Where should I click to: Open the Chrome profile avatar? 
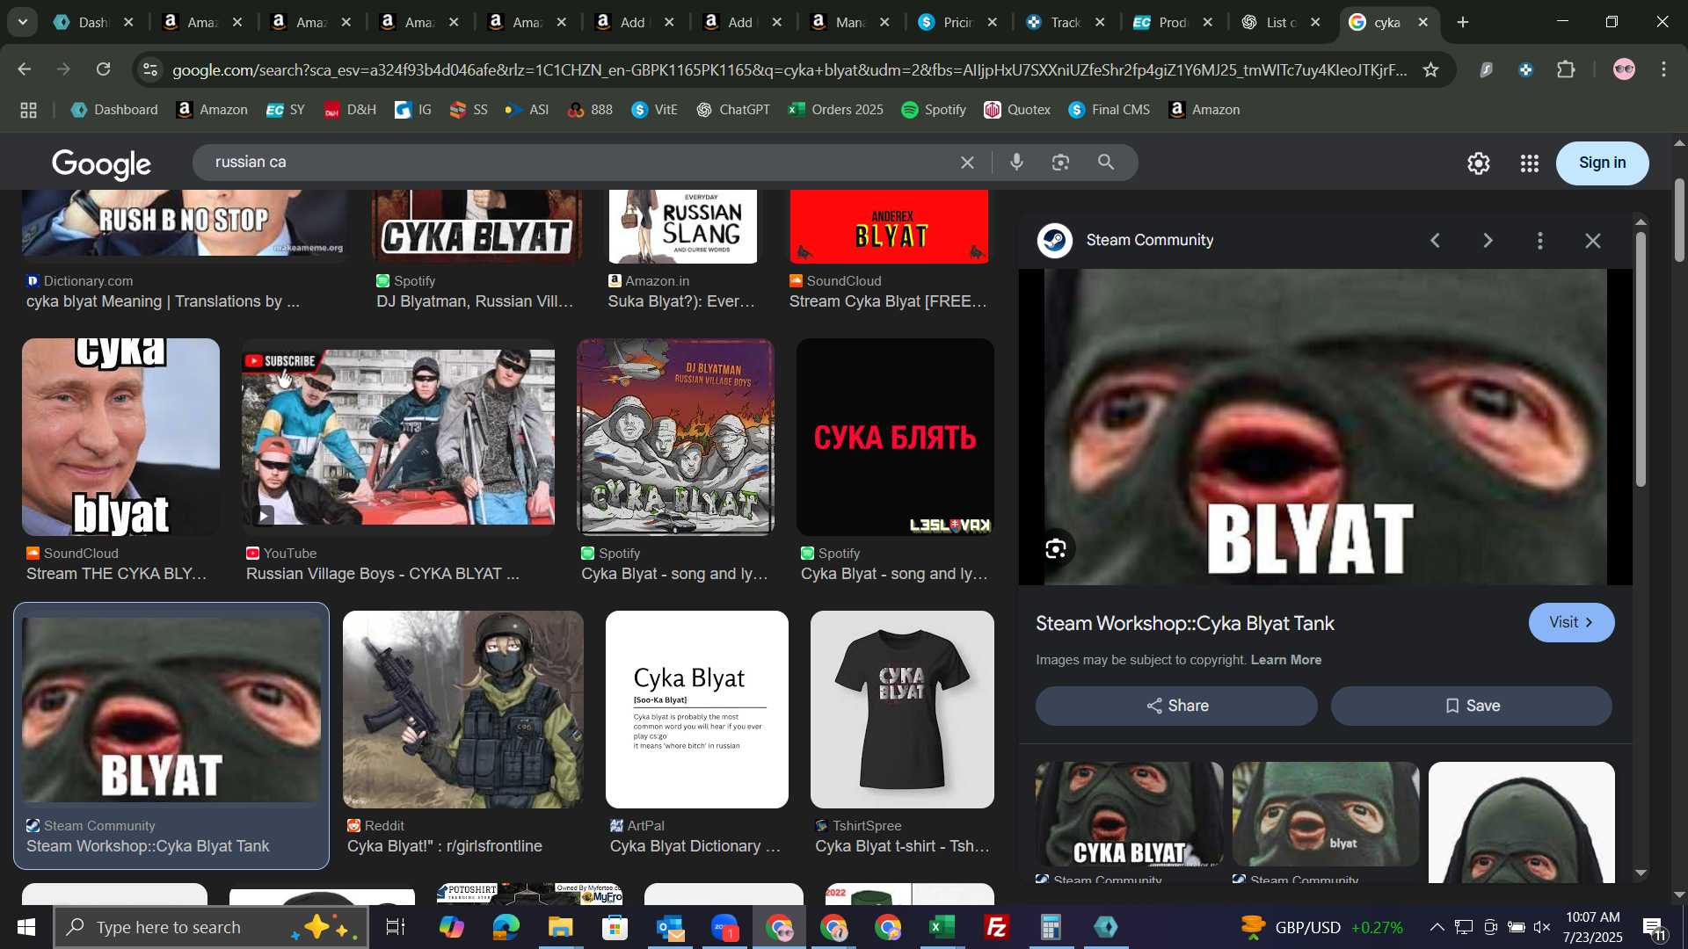point(1624,69)
